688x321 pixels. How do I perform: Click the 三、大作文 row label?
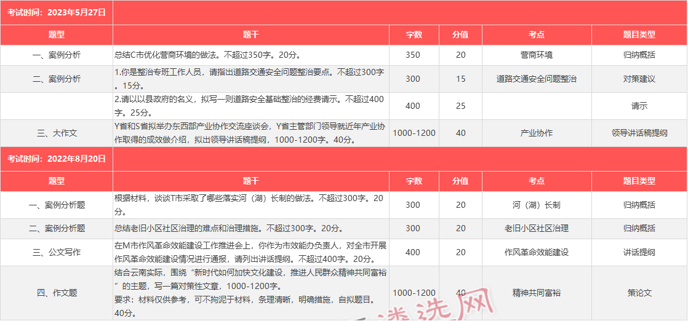tap(57, 133)
